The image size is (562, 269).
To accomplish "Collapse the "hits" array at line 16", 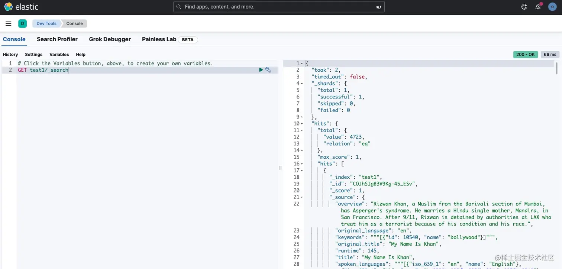I will click(x=302, y=164).
